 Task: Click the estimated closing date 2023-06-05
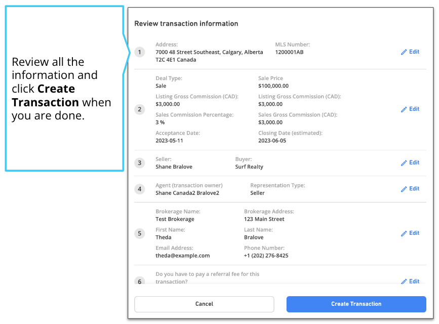click(272, 141)
